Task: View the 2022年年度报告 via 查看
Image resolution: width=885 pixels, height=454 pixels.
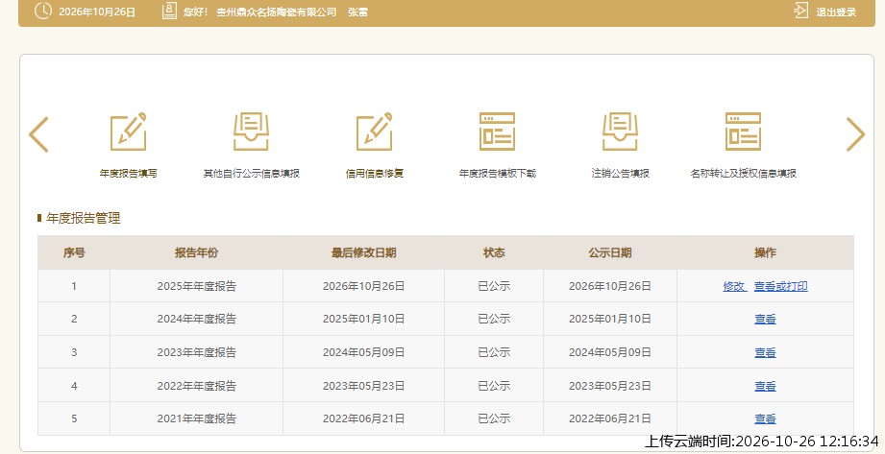Action: click(x=765, y=386)
